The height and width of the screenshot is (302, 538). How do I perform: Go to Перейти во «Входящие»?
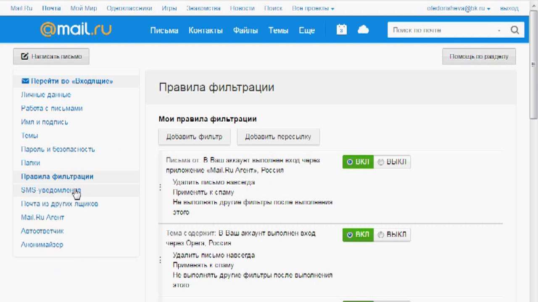click(x=67, y=81)
